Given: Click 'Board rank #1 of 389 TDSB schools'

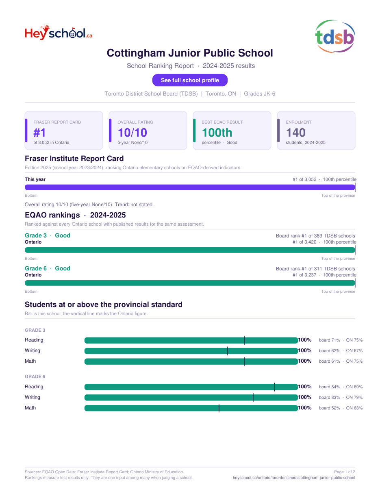Looking at the screenshot, I should point(315,236).
